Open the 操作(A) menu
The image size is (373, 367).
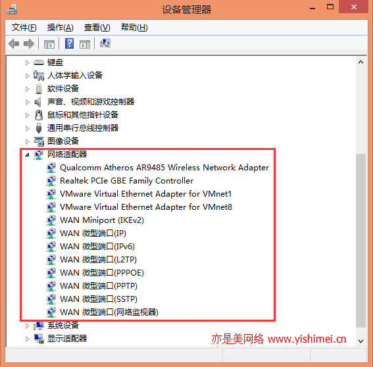click(x=60, y=28)
